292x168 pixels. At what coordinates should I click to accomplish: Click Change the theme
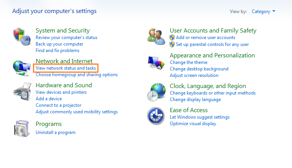click(189, 62)
